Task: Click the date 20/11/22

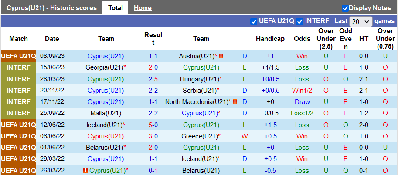Action: 52,91
